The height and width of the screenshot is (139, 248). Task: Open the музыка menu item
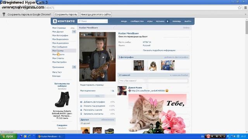tap(160, 21)
